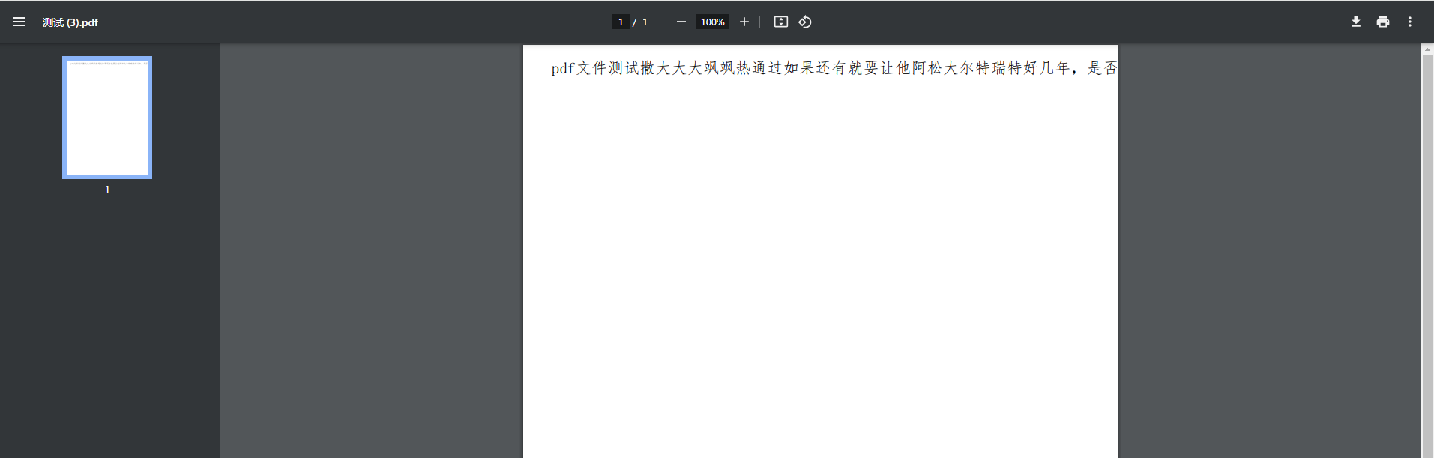
Task: Download the PDF file
Action: point(1356,22)
